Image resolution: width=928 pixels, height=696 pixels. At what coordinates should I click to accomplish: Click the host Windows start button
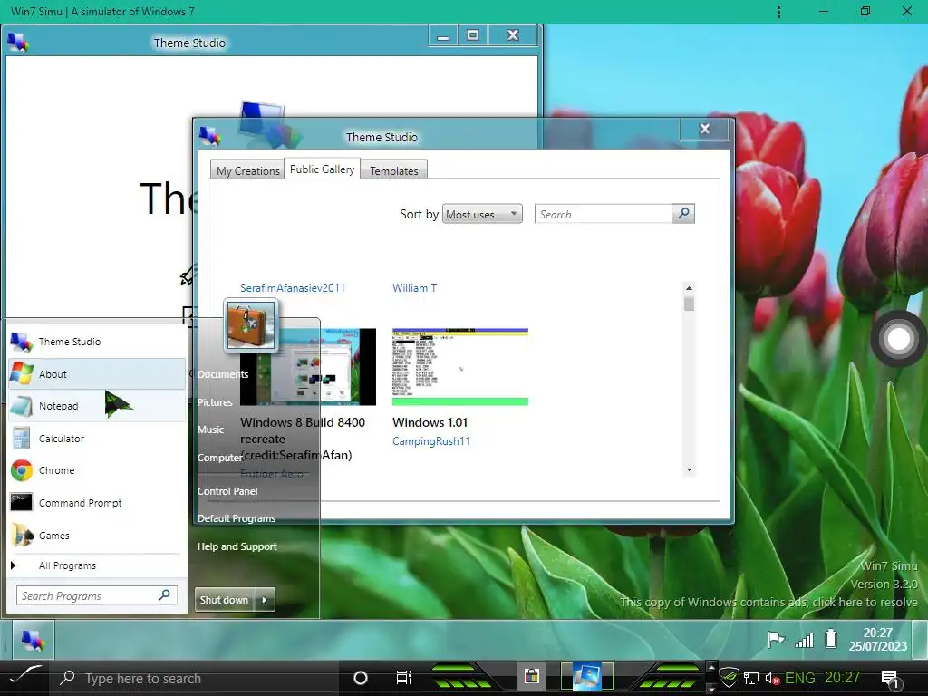click(x=24, y=678)
